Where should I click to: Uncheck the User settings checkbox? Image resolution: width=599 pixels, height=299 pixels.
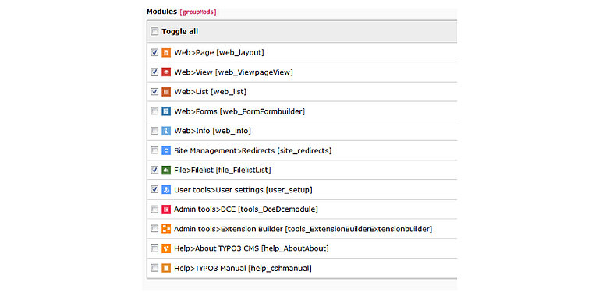(x=154, y=189)
